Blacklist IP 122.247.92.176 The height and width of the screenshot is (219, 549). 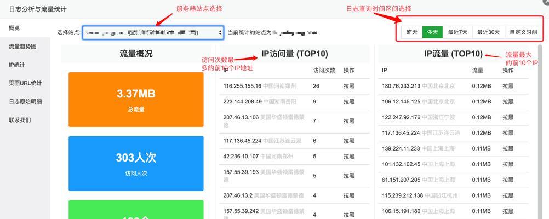pos(508,117)
